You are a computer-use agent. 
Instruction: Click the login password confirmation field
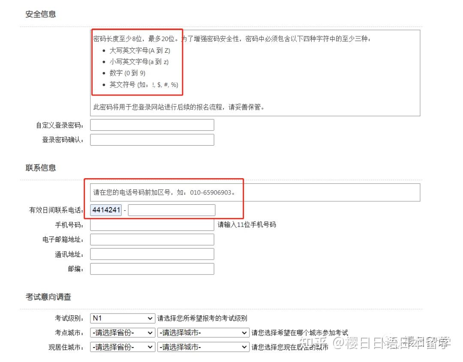coord(152,139)
